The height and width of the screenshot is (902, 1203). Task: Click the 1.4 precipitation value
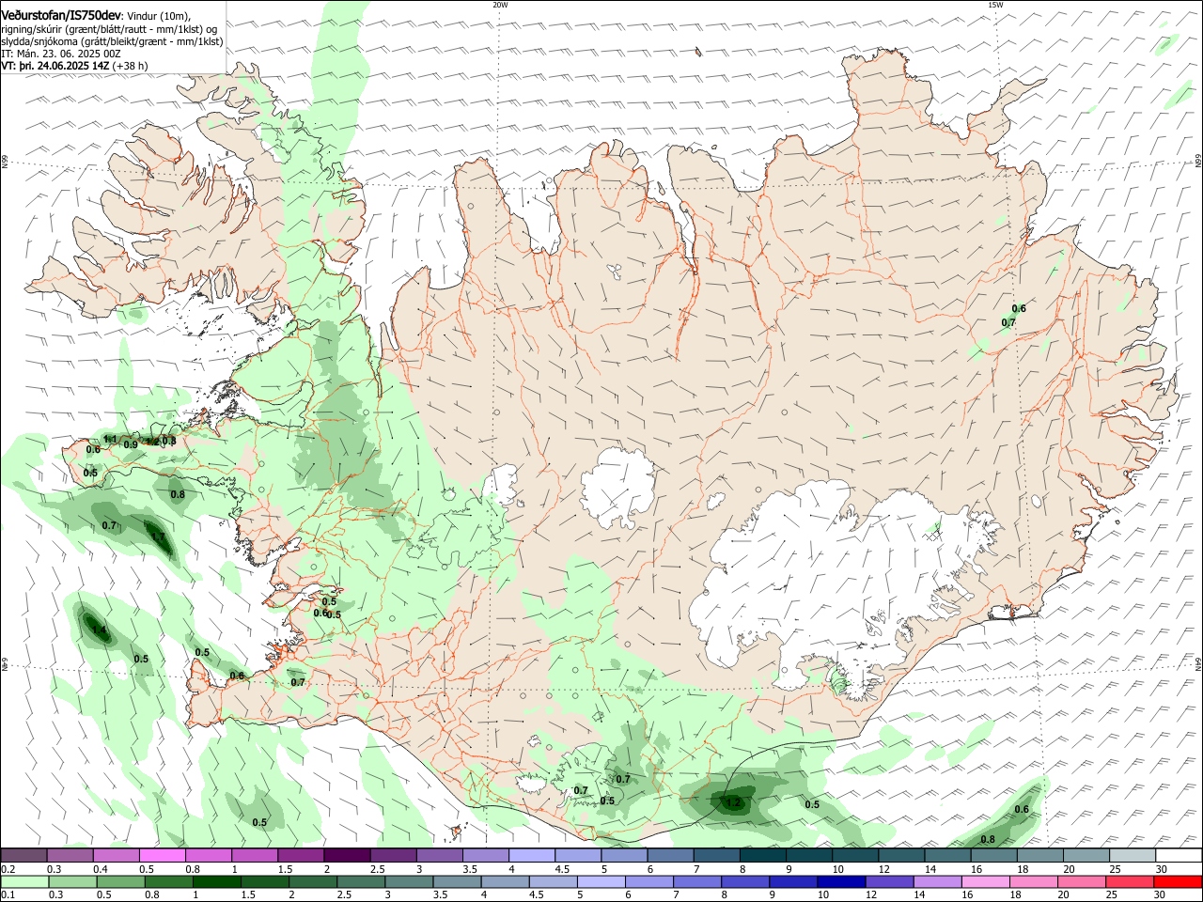click(x=99, y=630)
